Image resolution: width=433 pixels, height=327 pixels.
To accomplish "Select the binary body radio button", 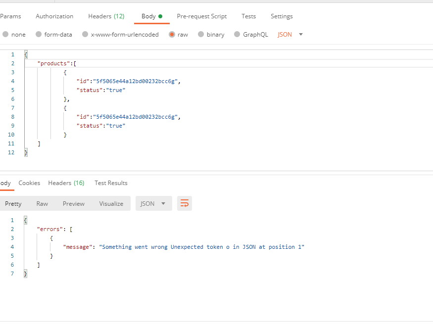I will tap(201, 35).
